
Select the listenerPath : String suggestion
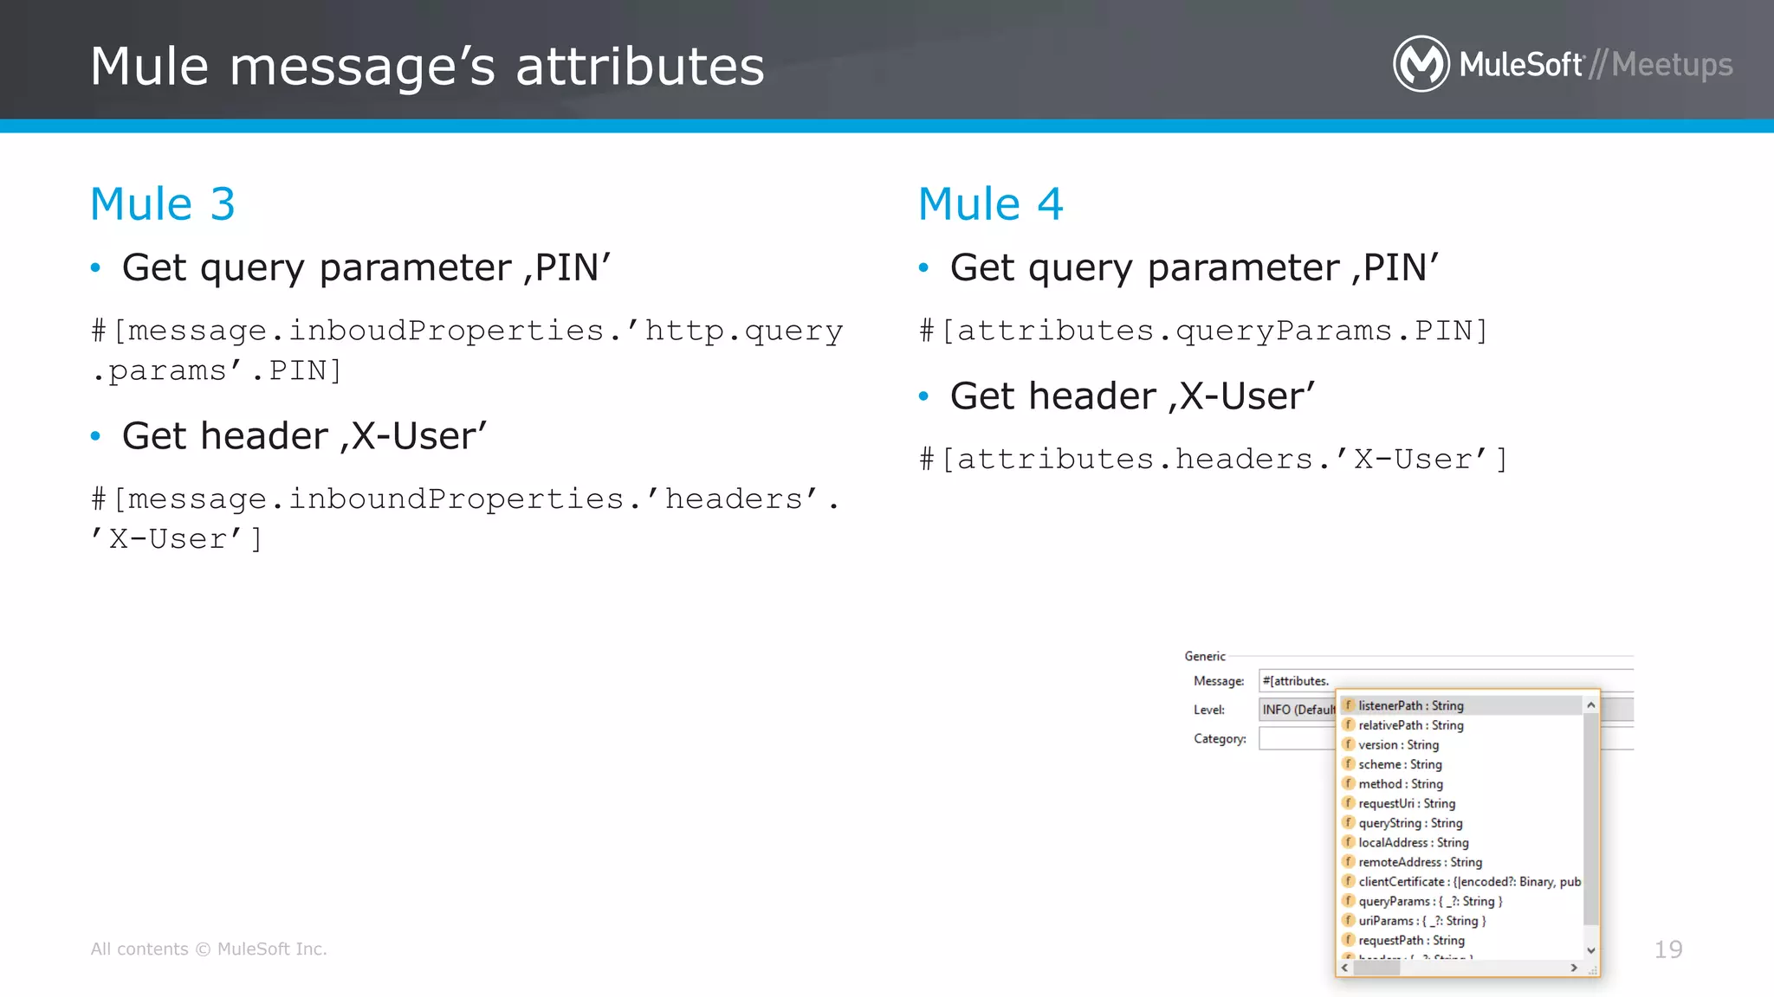click(1460, 705)
